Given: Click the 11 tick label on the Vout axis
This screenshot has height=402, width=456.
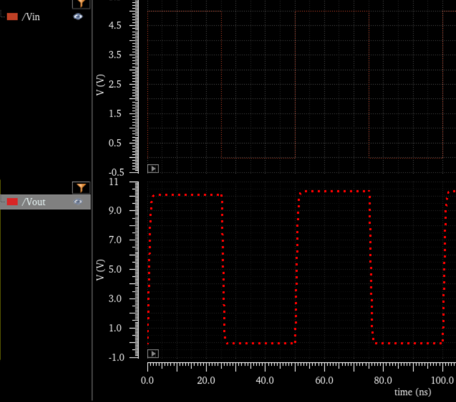Looking at the screenshot, I should (x=114, y=182).
